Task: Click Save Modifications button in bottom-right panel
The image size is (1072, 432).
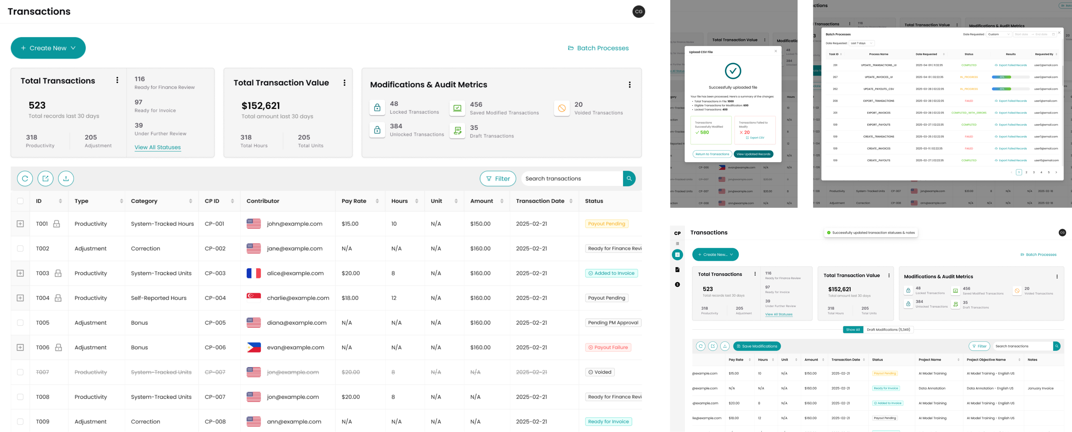Action: click(757, 346)
